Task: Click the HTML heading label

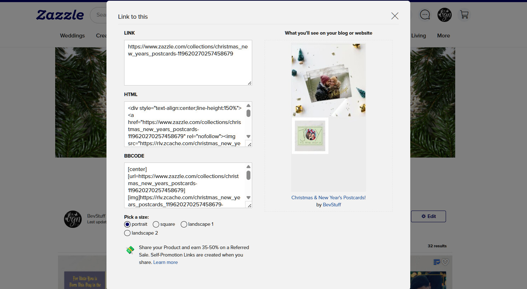Action: [131, 94]
